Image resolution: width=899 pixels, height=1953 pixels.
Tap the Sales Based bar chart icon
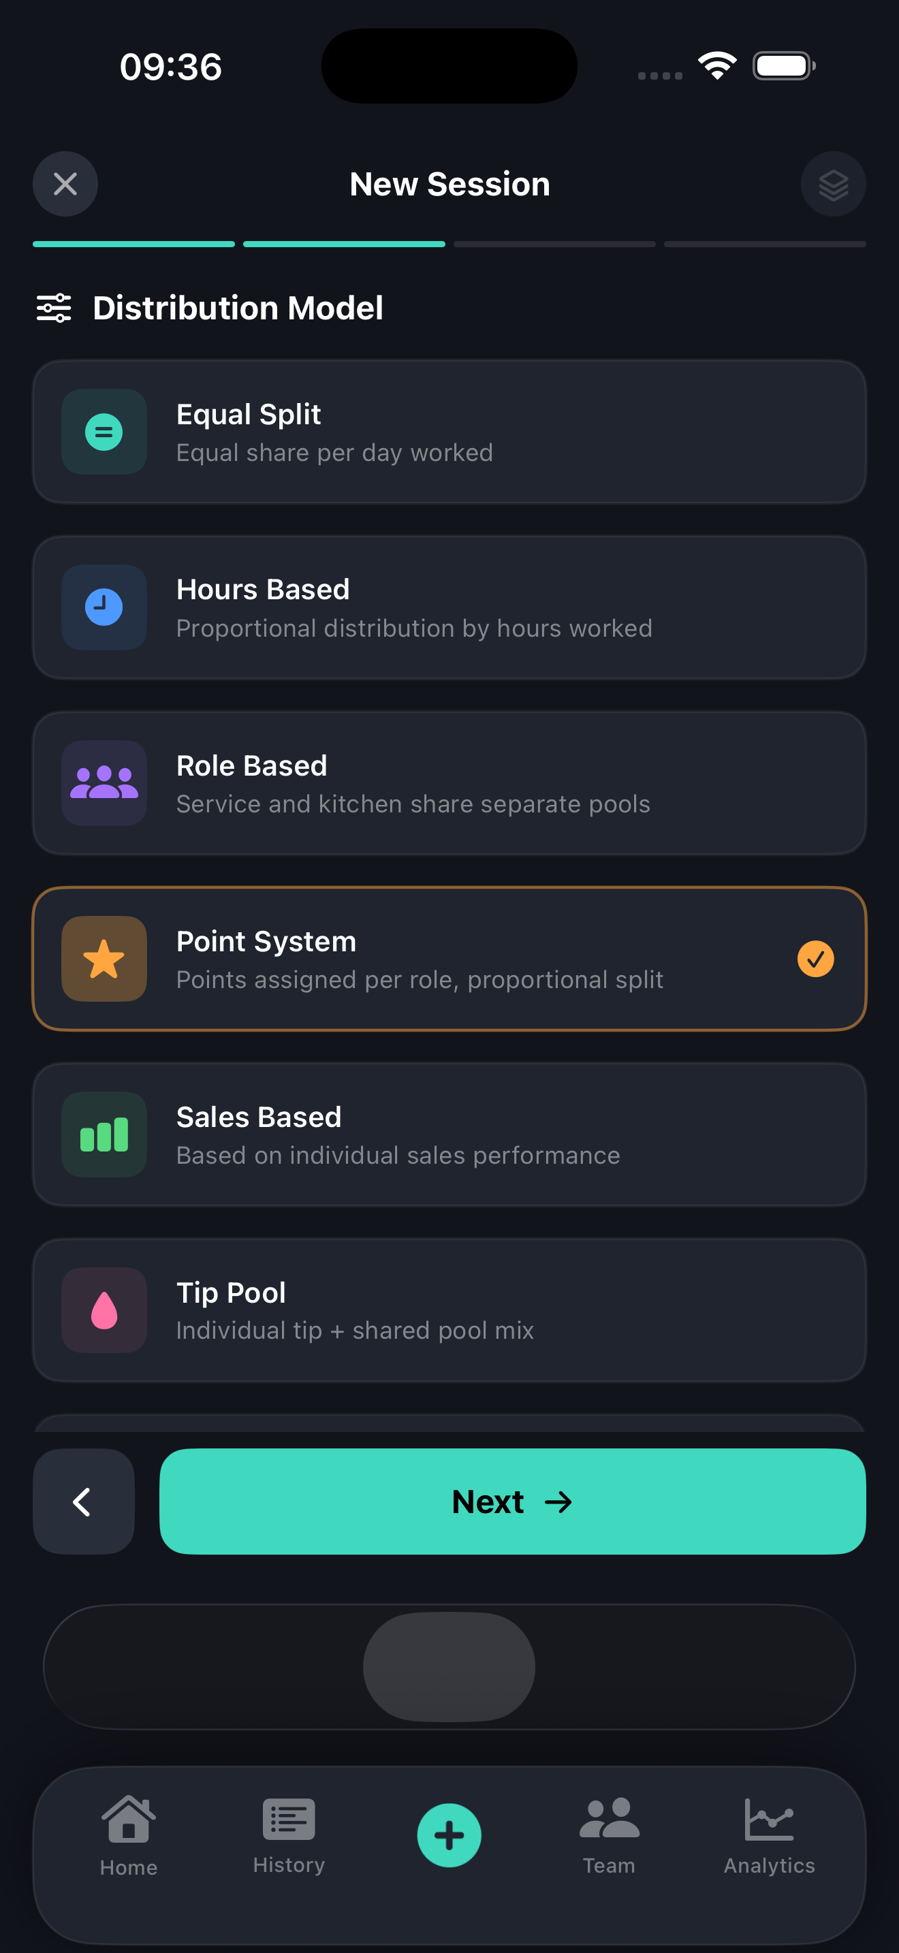(104, 1135)
